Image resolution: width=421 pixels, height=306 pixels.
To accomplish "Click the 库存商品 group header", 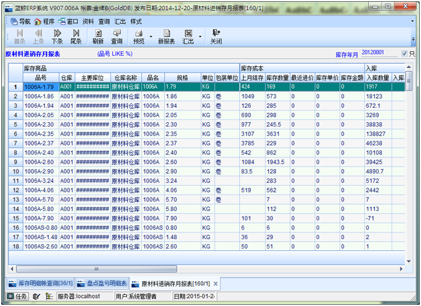I will pyautogui.click(x=131, y=69).
